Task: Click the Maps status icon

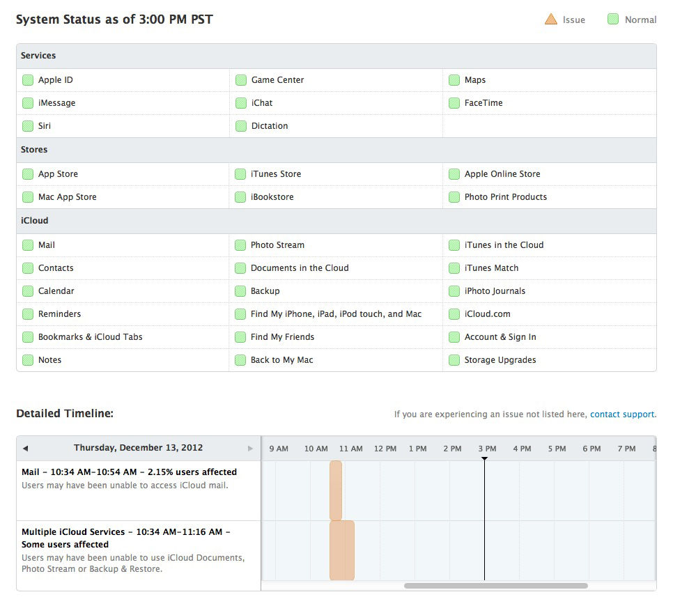Action: point(454,80)
